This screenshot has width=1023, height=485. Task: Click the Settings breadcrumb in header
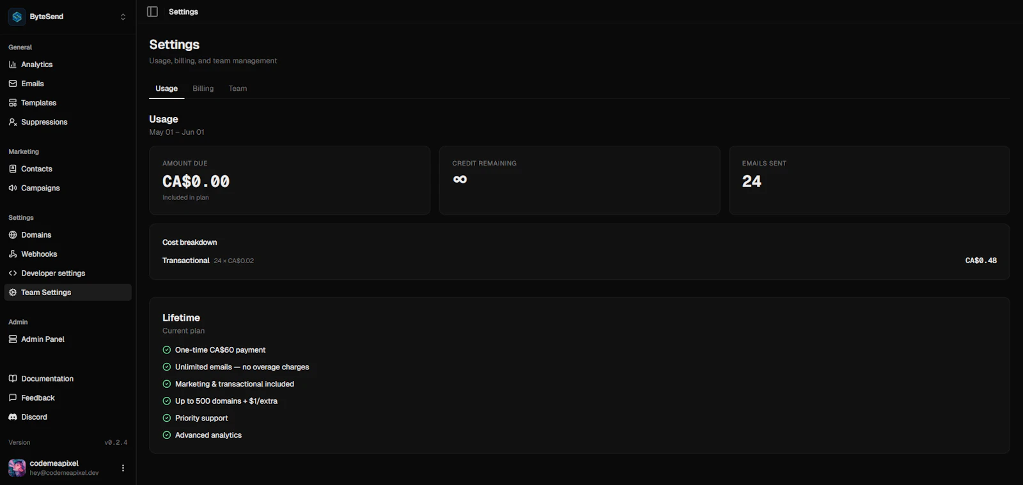184,12
